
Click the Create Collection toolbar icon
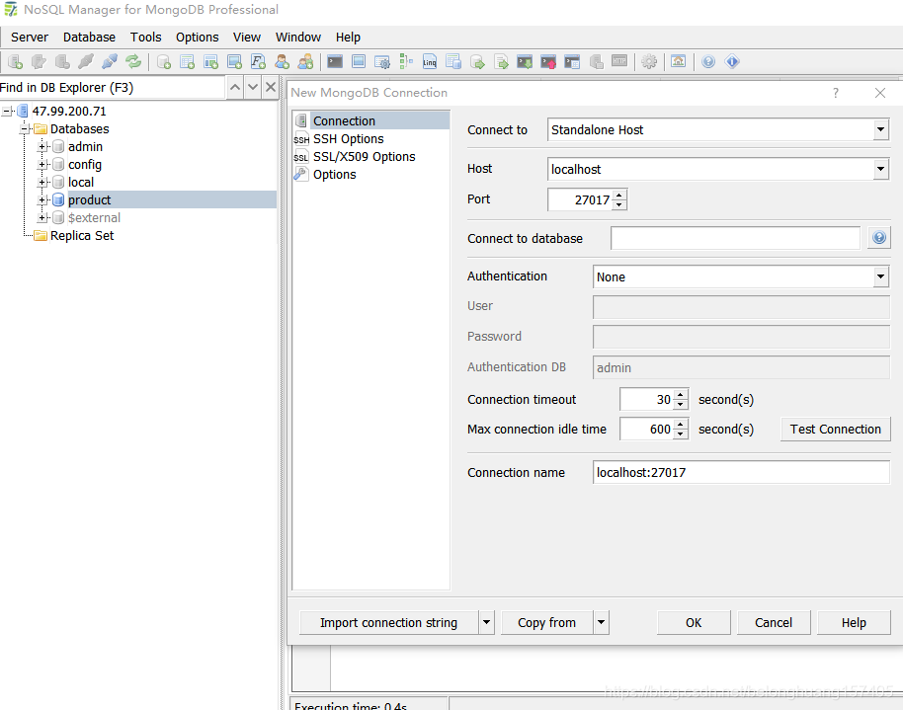[187, 61]
